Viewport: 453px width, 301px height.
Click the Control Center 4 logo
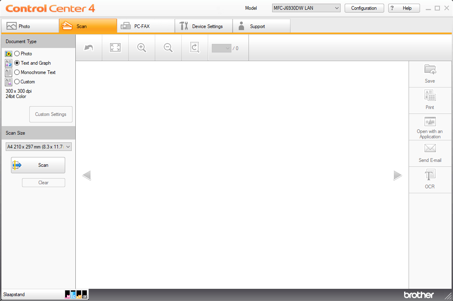[50, 9]
